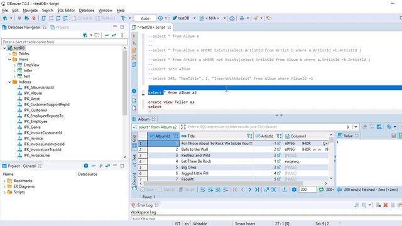Open the Navigate menu

pyautogui.click(x=30, y=10)
